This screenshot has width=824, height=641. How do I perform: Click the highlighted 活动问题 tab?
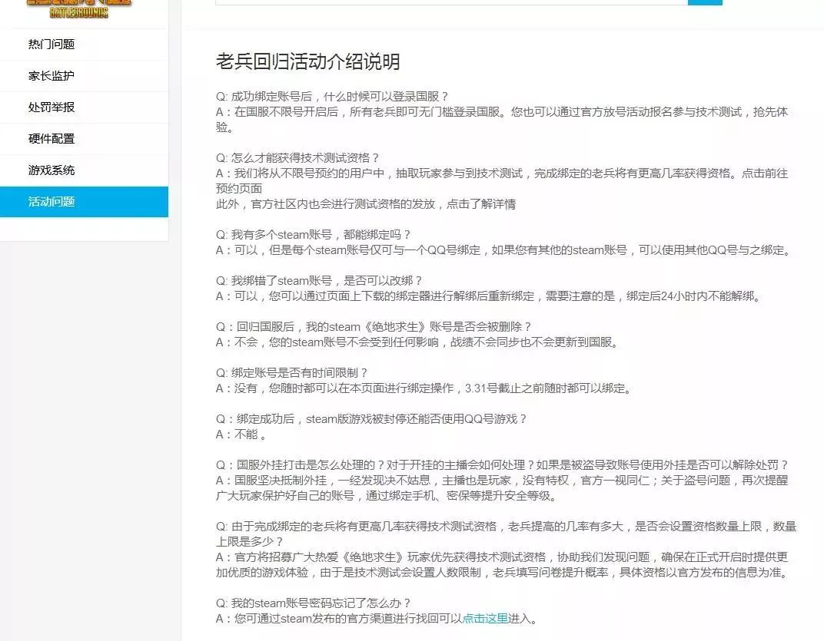(x=84, y=202)
